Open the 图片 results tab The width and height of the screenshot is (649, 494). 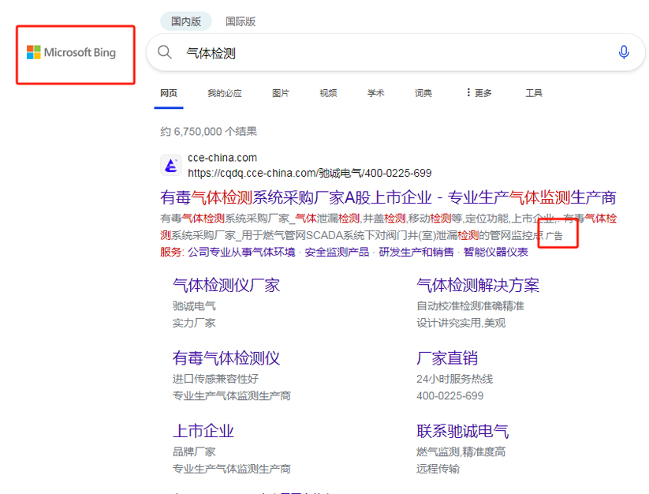tap(281, 93)
